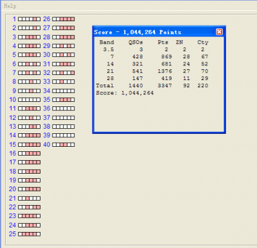The height and width of the screenshot is (248, 257).
Task: Click the Band column header
Action: (x=107, y=42)
